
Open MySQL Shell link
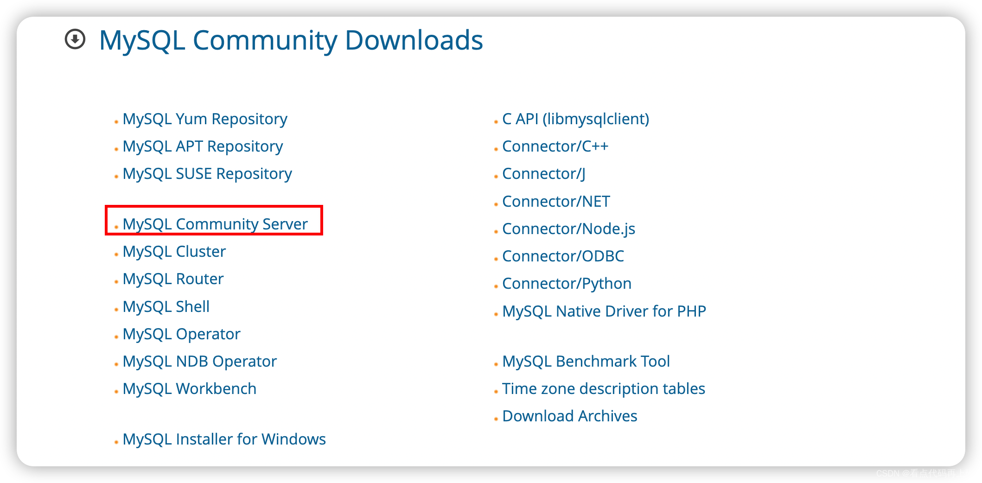pos(166,307)
